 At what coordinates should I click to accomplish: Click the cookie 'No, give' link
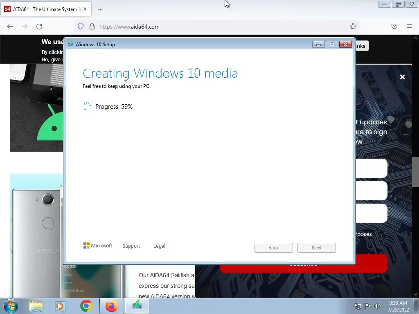click(52, 60)
